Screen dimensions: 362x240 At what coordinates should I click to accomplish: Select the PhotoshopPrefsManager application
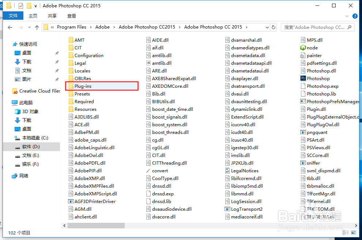point(330,102)
